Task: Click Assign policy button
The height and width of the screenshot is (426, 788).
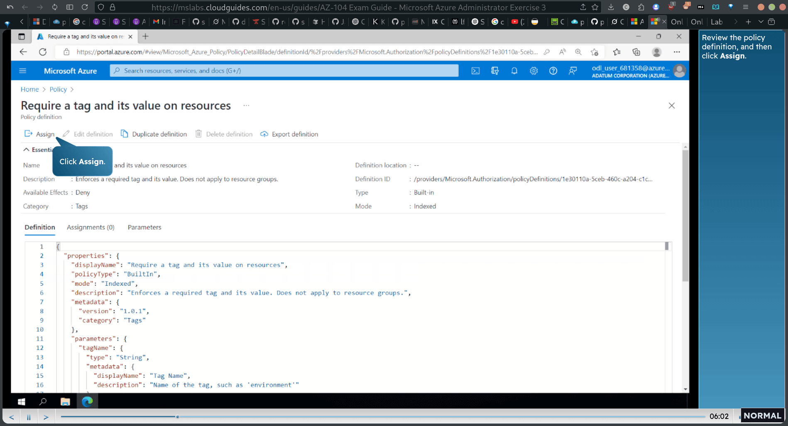Action: pyautogui.click(x=39, y=134)
